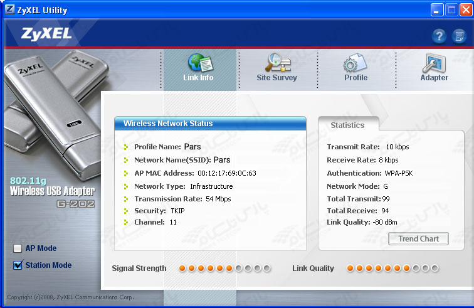Open the Adapter wrench icon
The width and height of the screenshot is (474, 308).
click(x=434, y=63)
